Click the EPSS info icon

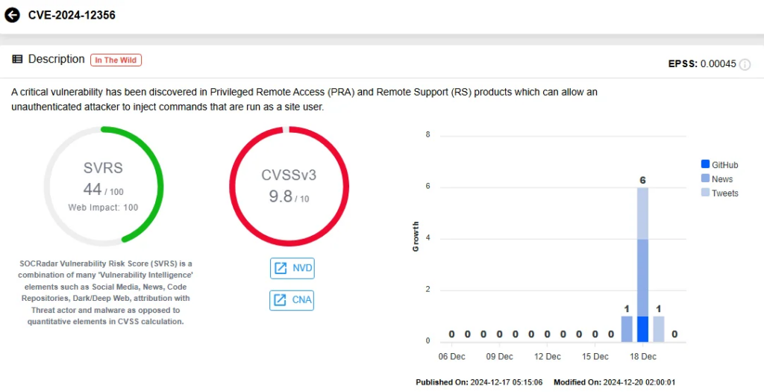(745, 64)
